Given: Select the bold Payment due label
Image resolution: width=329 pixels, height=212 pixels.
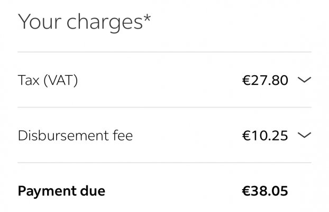Looking at the screenshot, I should tap(61, 191).
